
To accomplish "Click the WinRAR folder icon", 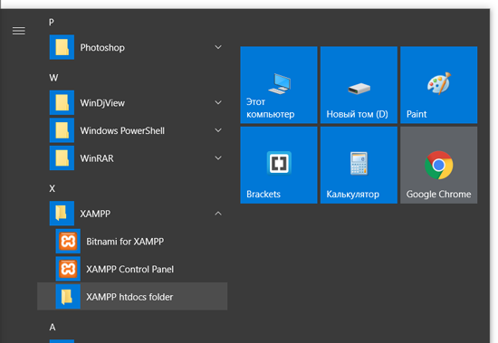I will [x=62, y=157].
